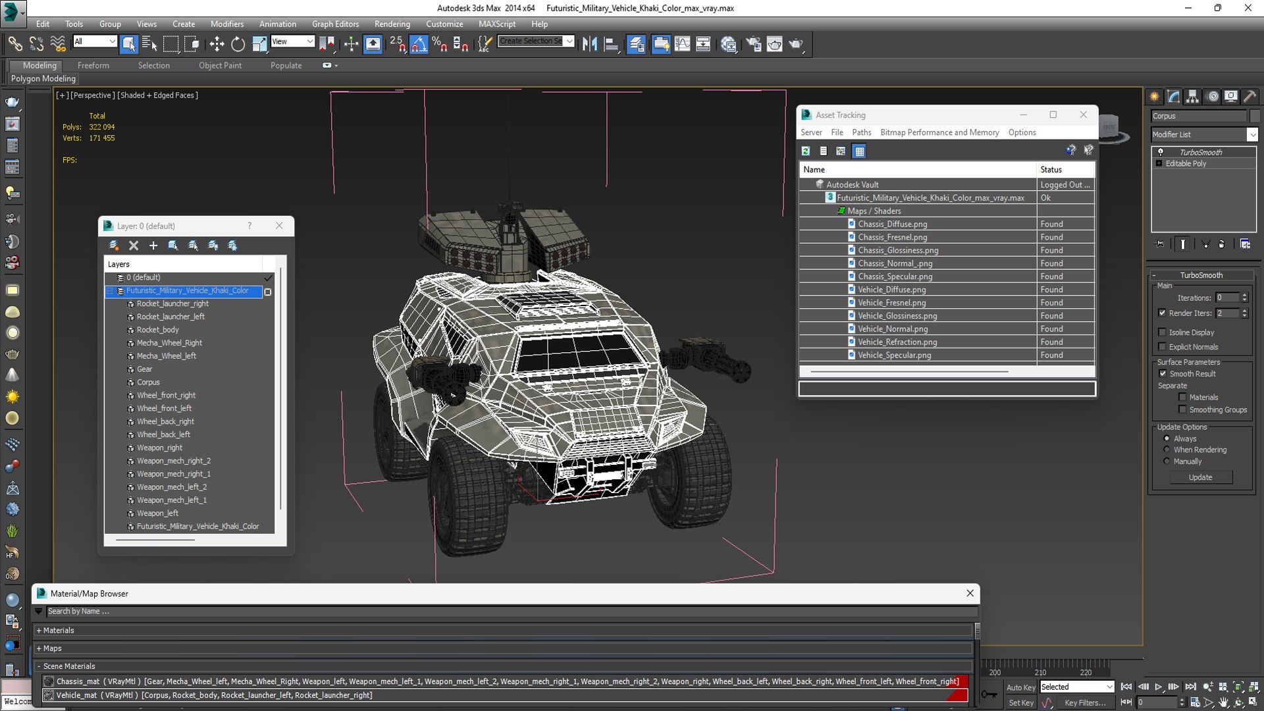This screenshot has width=1264, height=711.
Task: Select the Always update radio button
Action: click(1167, 438)
